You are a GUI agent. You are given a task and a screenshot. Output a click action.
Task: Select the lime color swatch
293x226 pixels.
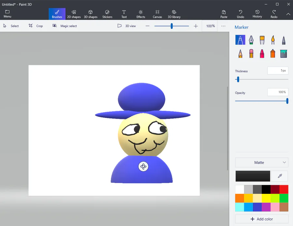click(x=275, y=198)
